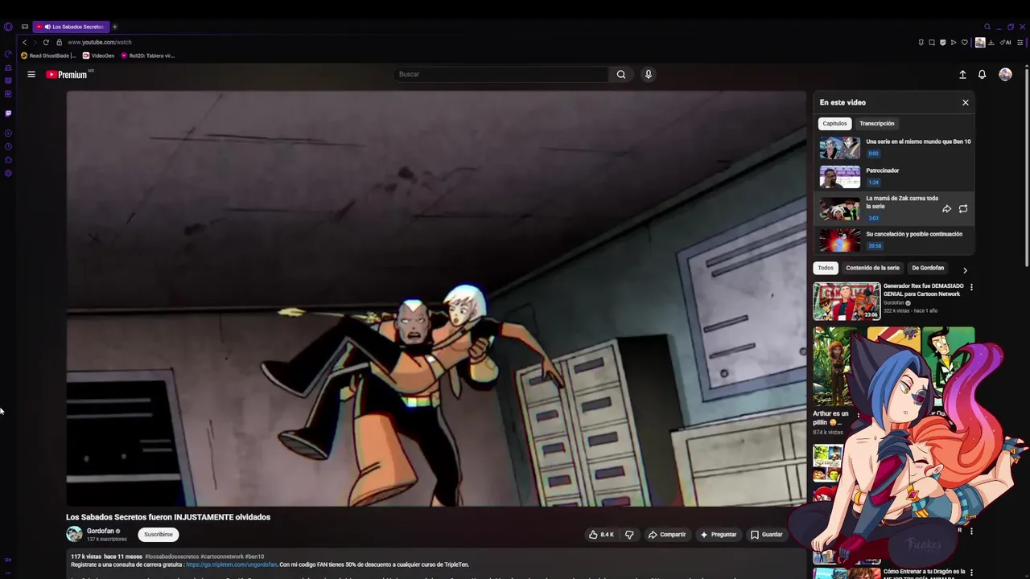Select 'Contenido de la serie' filter chip
The height and width of the screenshot is (579, 1030).
click(872, 268)
